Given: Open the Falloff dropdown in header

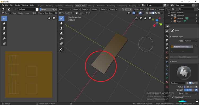Looking at the screenshot, I should (x=104, y=9).
